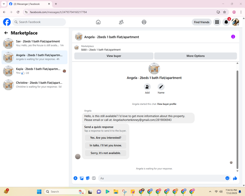Click the pencil Name icon
This screenshot has height=196, width=245.
(x=161, y=87)
